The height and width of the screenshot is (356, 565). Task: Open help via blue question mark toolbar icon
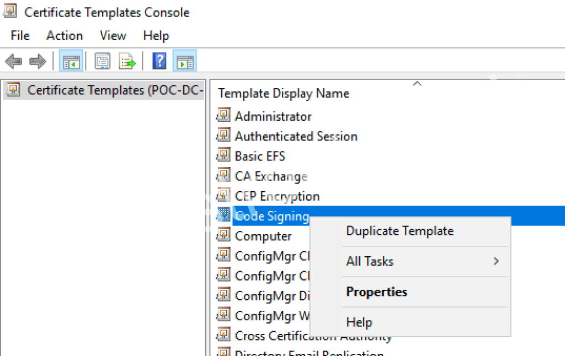[x=159, y=61]
